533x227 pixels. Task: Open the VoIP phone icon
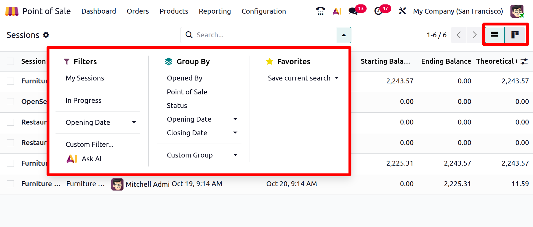click(x=320, y=11)
